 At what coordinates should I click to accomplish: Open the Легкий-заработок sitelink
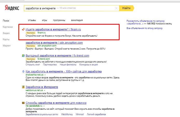coord(96,114)
